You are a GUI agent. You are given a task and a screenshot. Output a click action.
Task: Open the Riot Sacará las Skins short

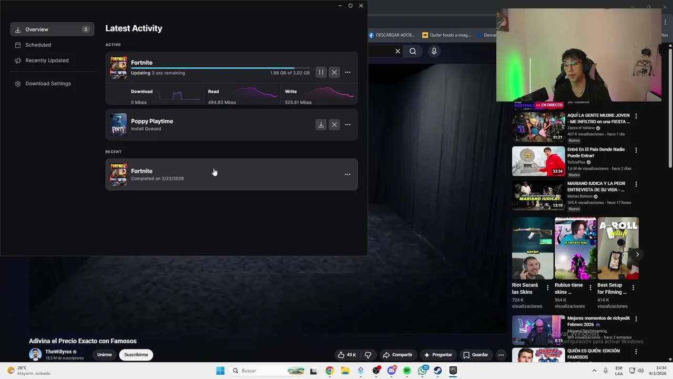pos(533,248)
